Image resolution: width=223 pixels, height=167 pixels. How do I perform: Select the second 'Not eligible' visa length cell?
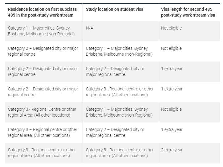tap(171, 48)
